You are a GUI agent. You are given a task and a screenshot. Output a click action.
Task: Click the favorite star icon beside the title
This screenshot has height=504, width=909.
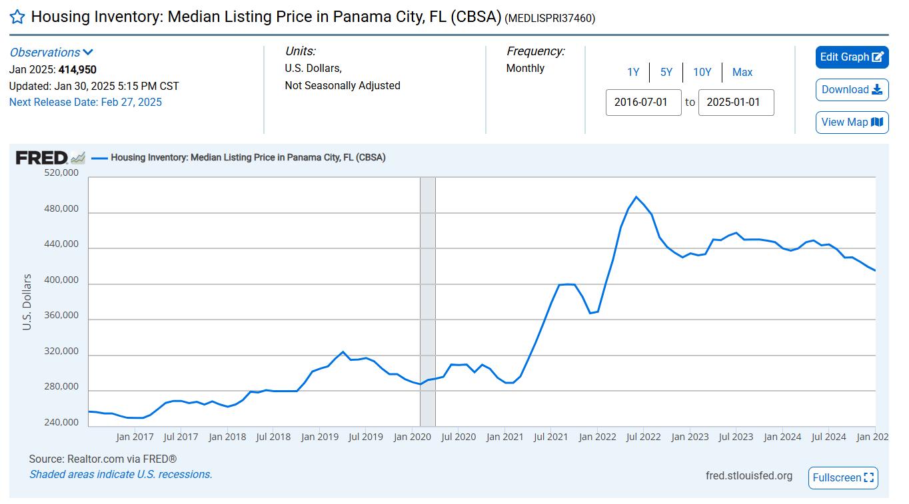(17, 17)
